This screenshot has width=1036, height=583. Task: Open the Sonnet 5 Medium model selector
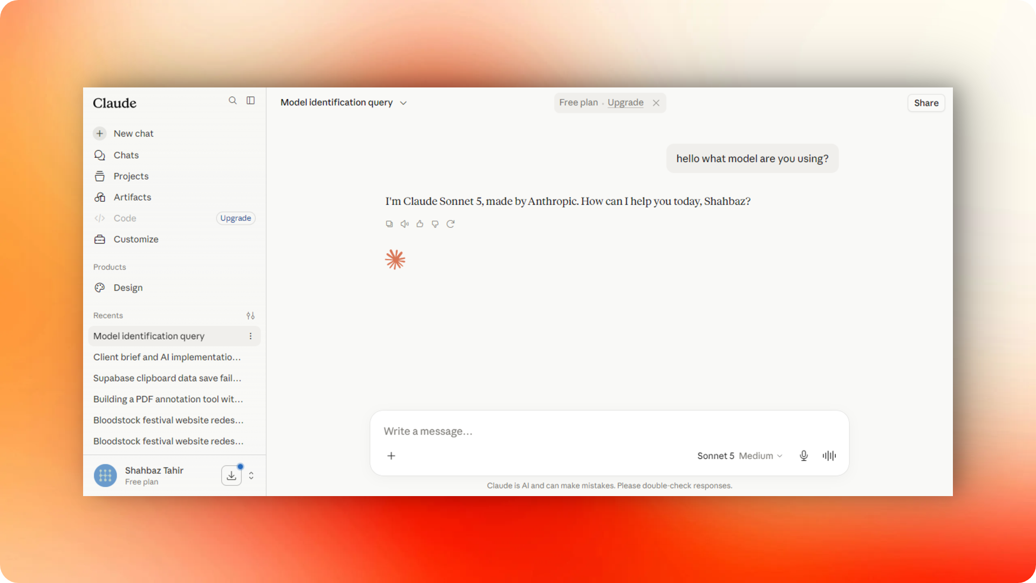(739, 456)
